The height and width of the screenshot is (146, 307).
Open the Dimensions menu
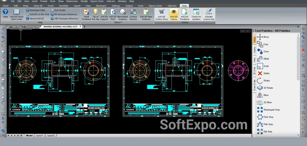tap(72, 1)
